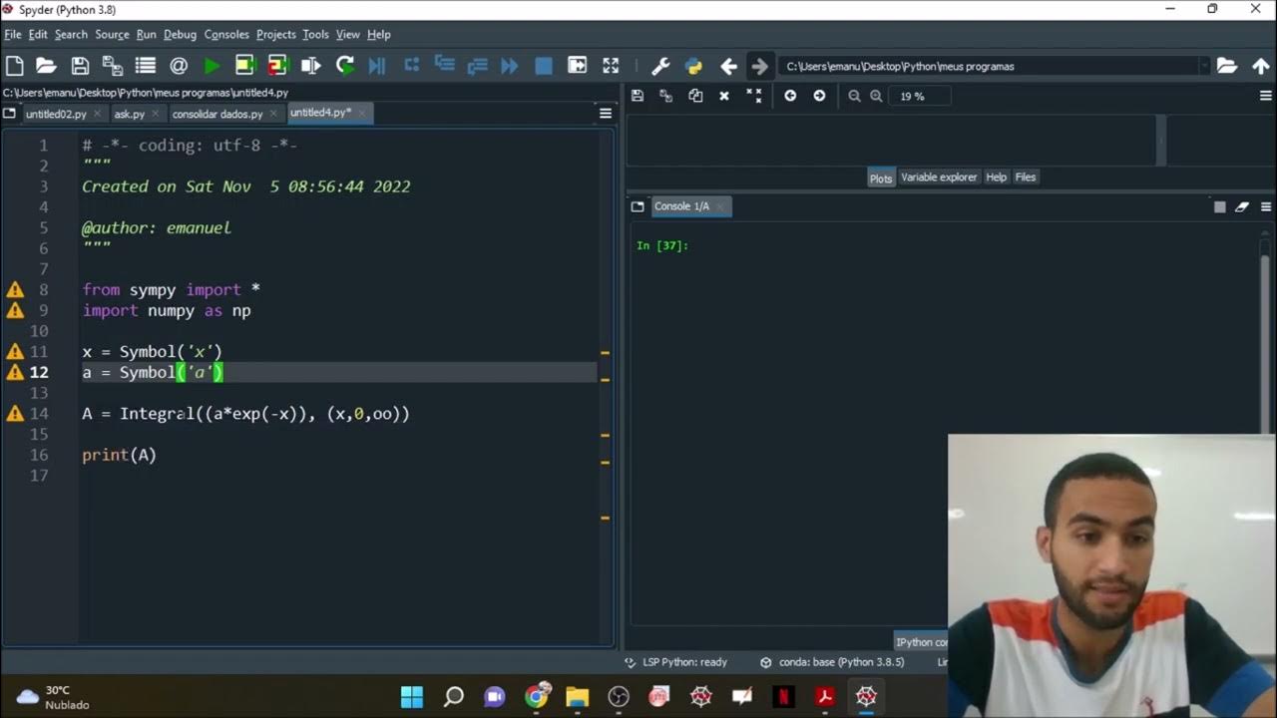Go back with the left arrow

coord(728,66)
